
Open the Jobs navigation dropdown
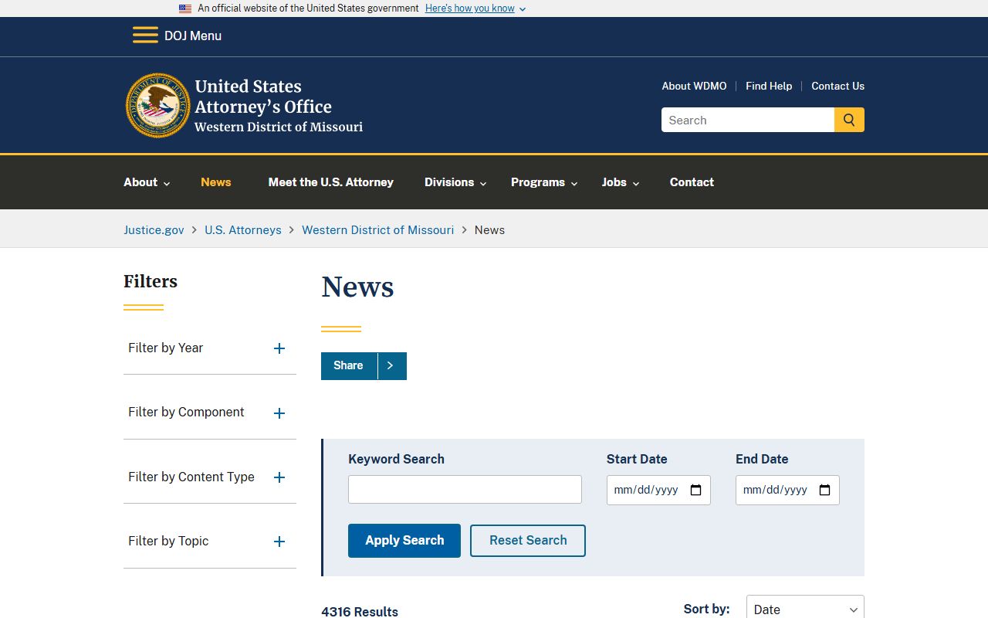621,182
